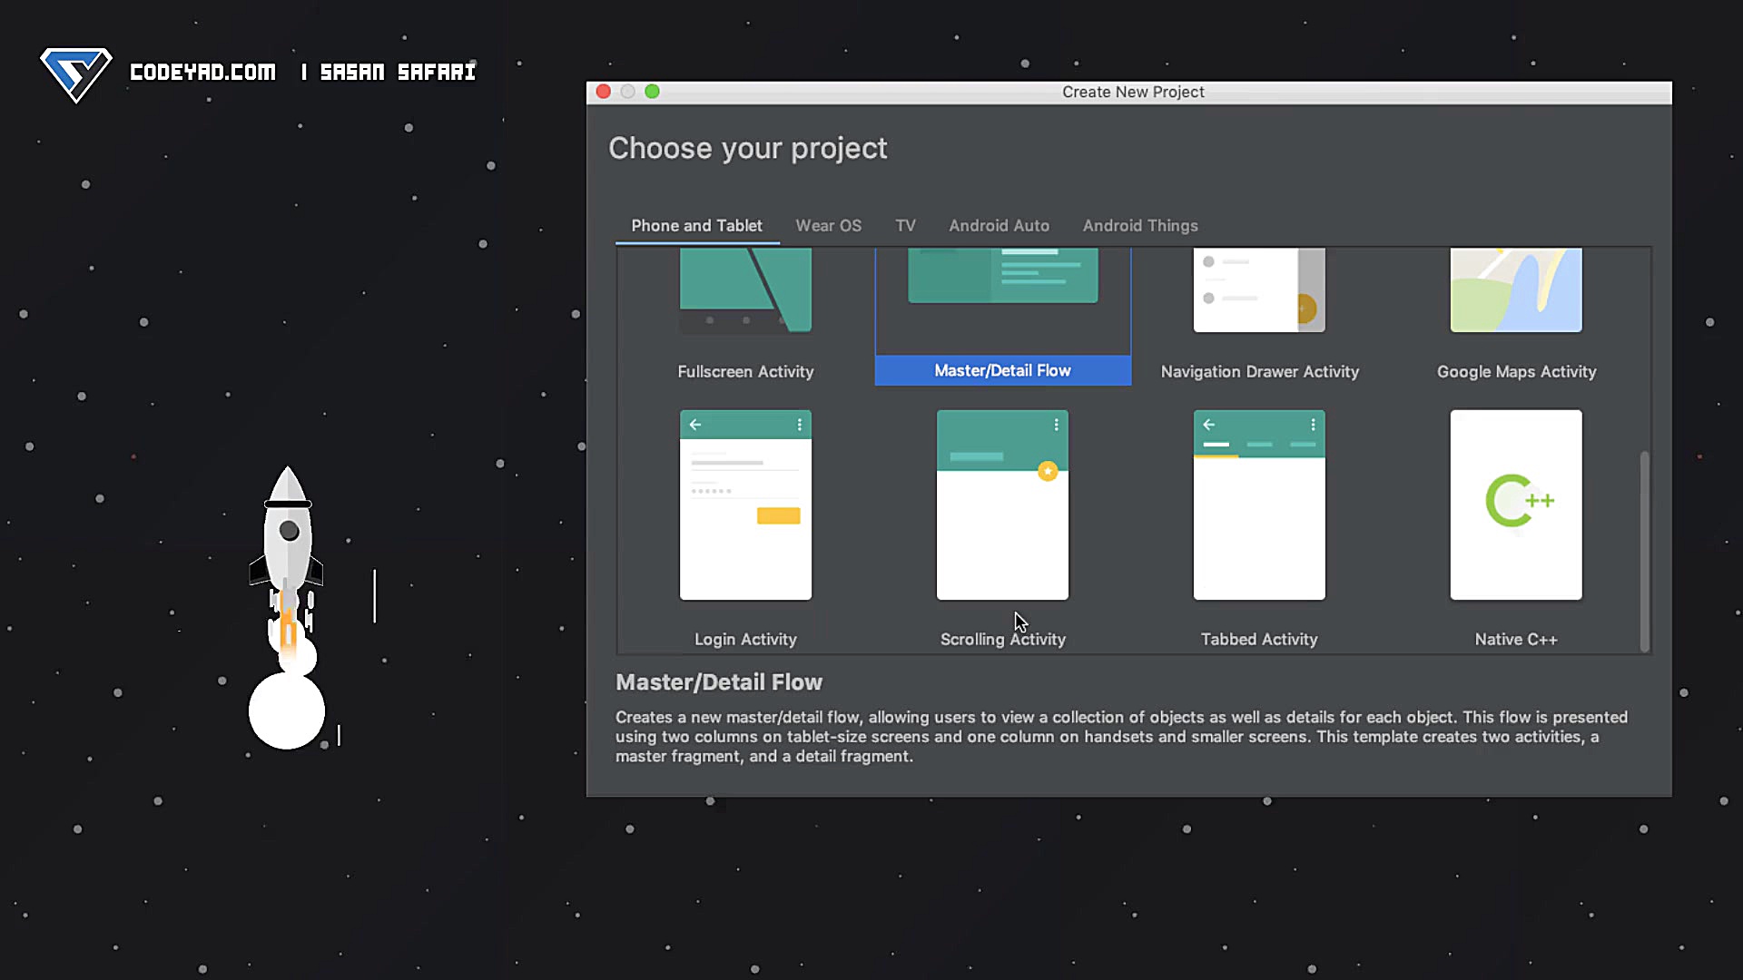The height and width of the screenshot is (980, 1743).
Task: Pick the Navigation Drawer Activity thumbnail
Action: point(1259,290)
